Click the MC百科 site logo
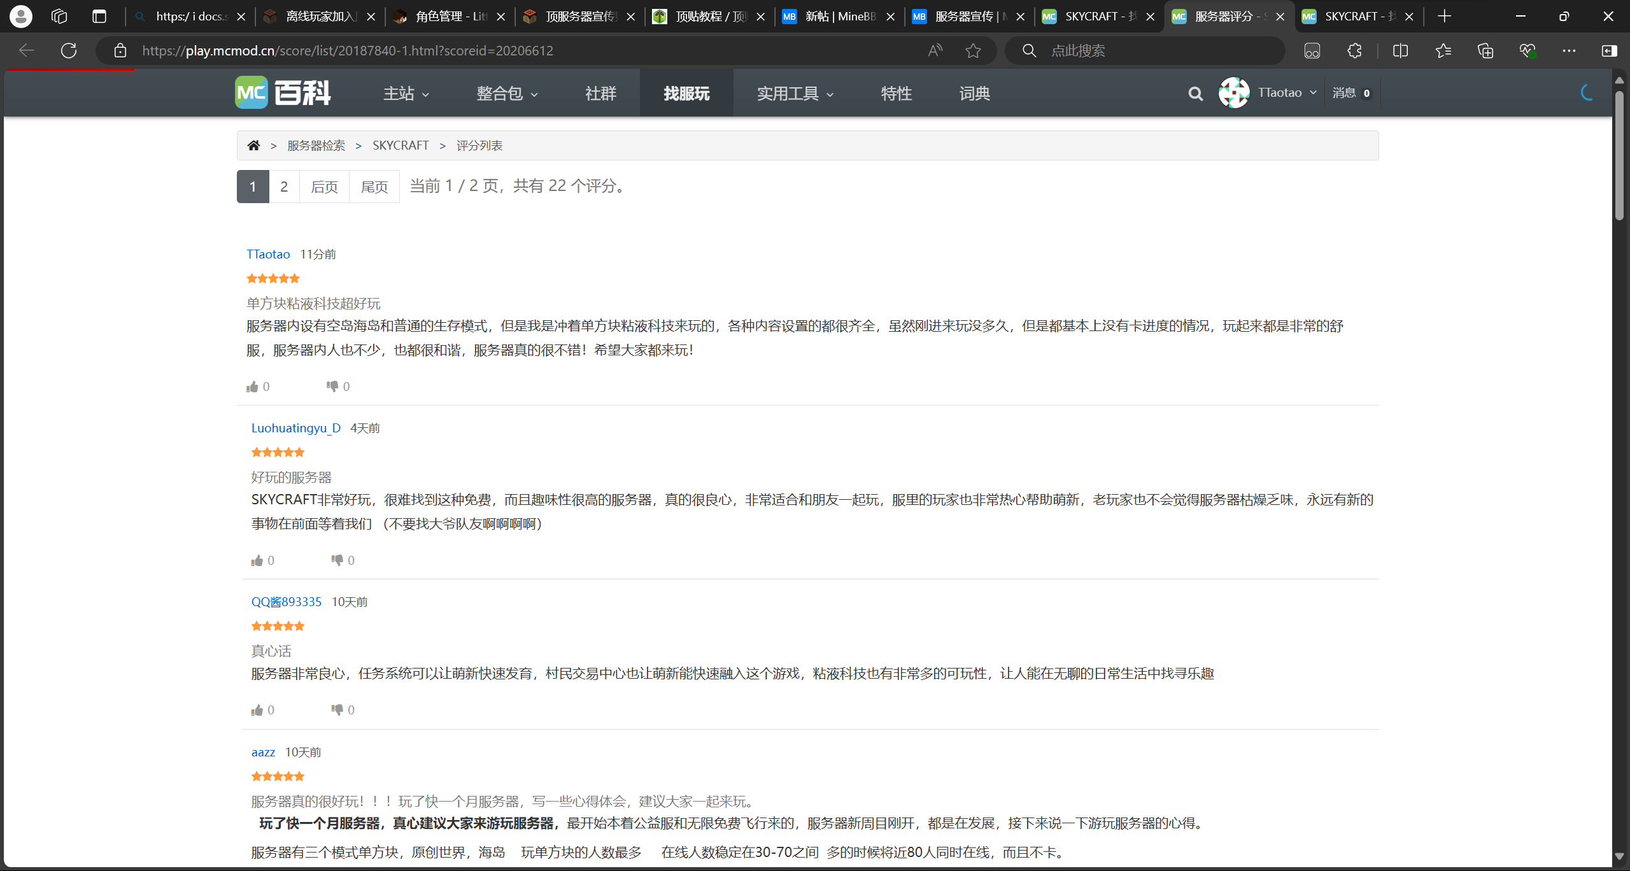This screenshot has height=871, width=1630. coord(283,93)
